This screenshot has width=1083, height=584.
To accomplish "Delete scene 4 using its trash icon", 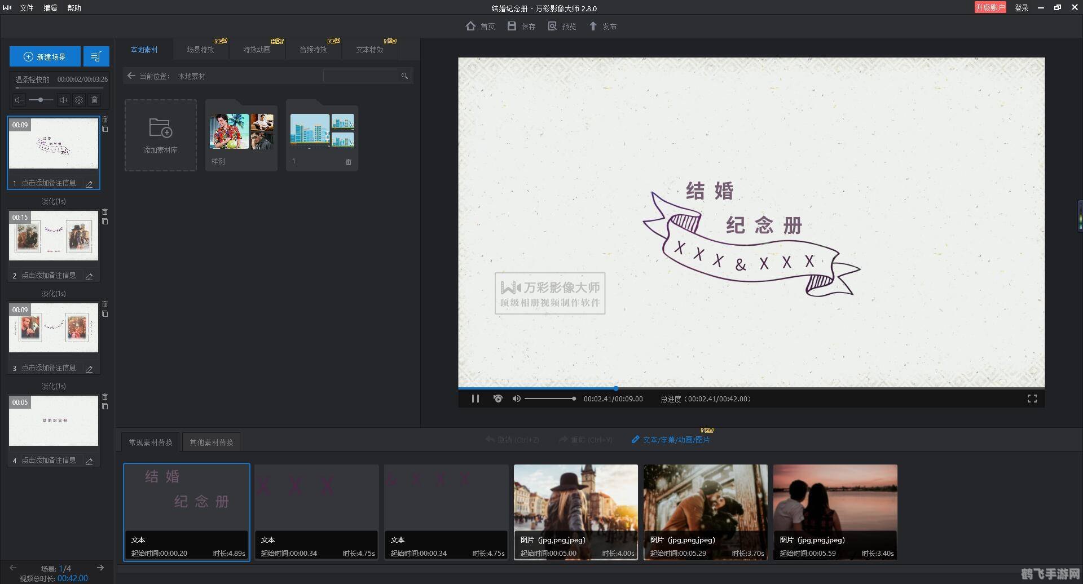I will click(105, 397).
